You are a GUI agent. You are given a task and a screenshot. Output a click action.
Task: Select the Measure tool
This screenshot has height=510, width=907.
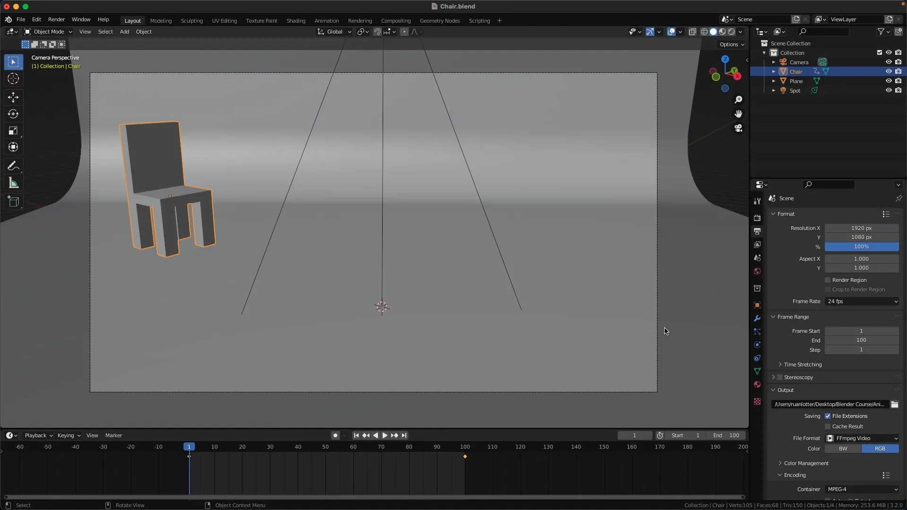(13, 183)
